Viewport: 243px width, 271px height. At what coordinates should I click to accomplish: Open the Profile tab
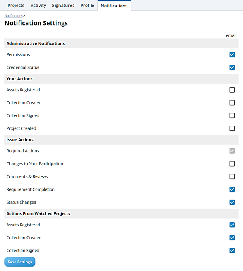[87, 6]
